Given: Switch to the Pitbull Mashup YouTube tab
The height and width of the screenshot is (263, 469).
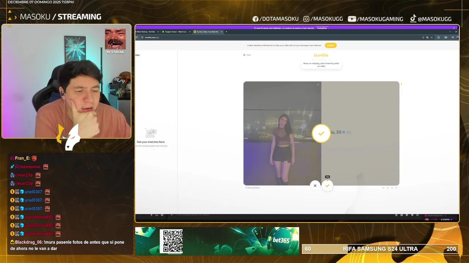Looking at the screenshot, I should (146, 32).
